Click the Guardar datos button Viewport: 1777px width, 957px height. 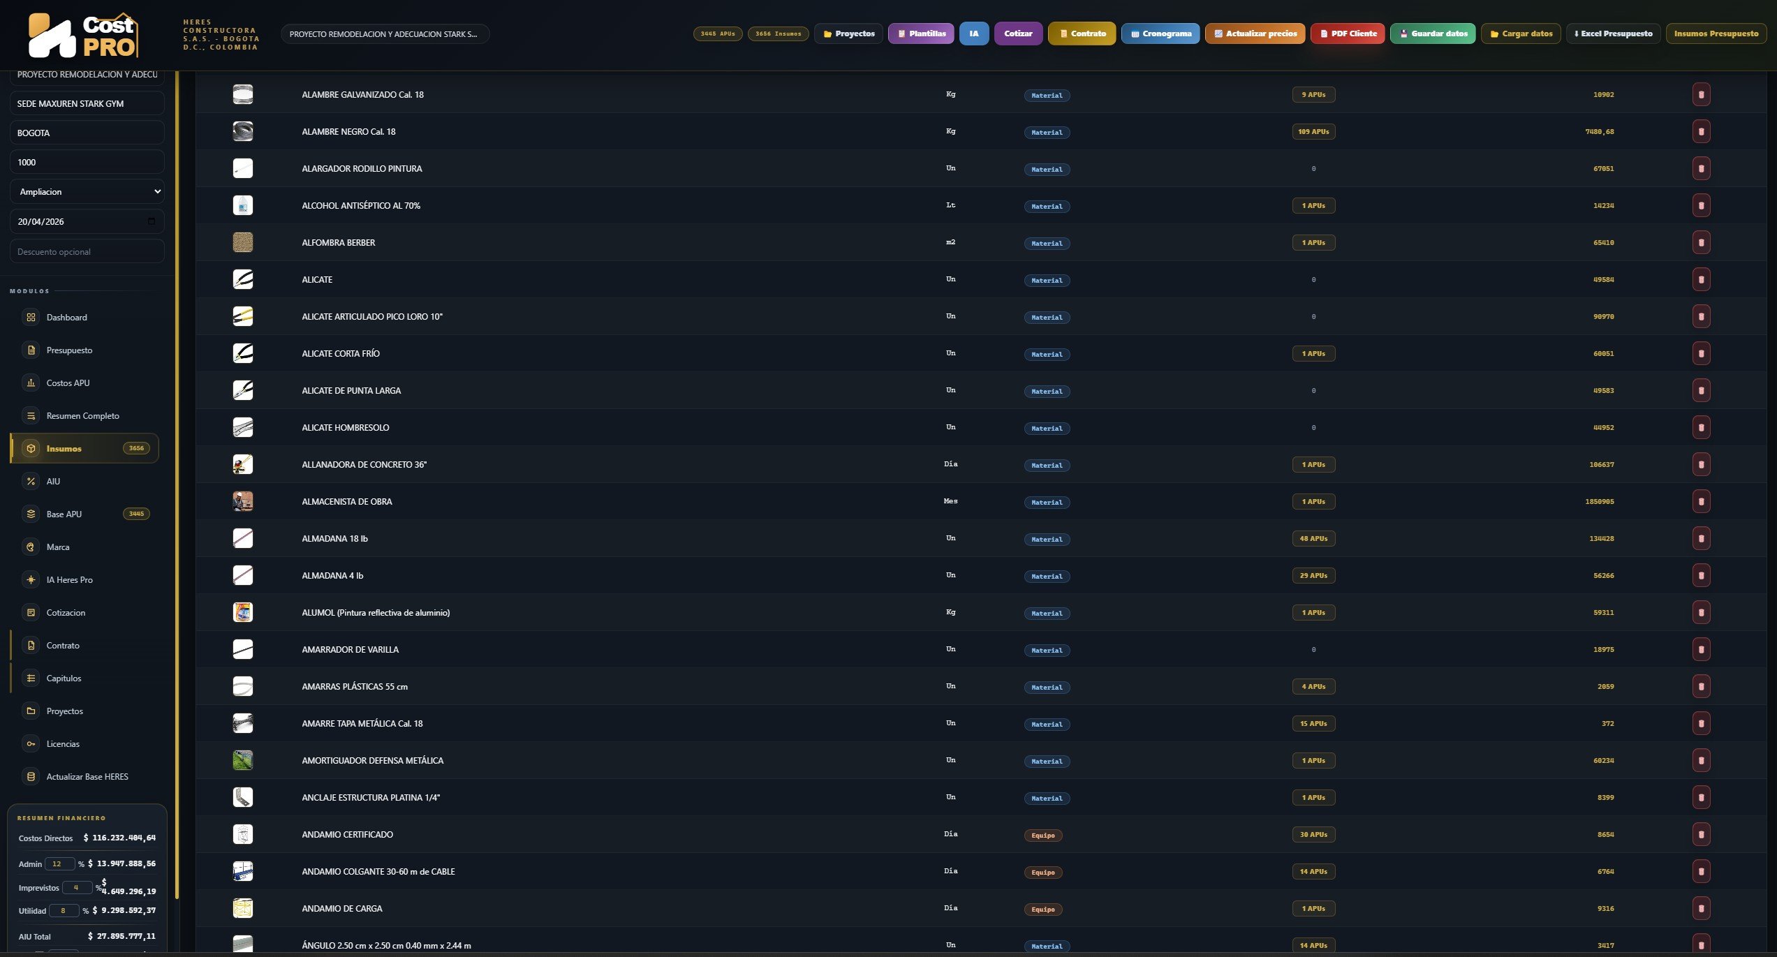click(1433, 34)
